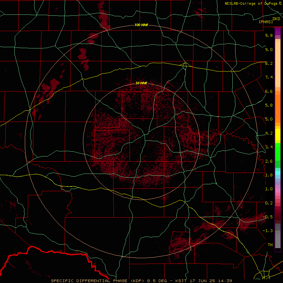Select the 8.2 scale label

(x=269, y=63)
